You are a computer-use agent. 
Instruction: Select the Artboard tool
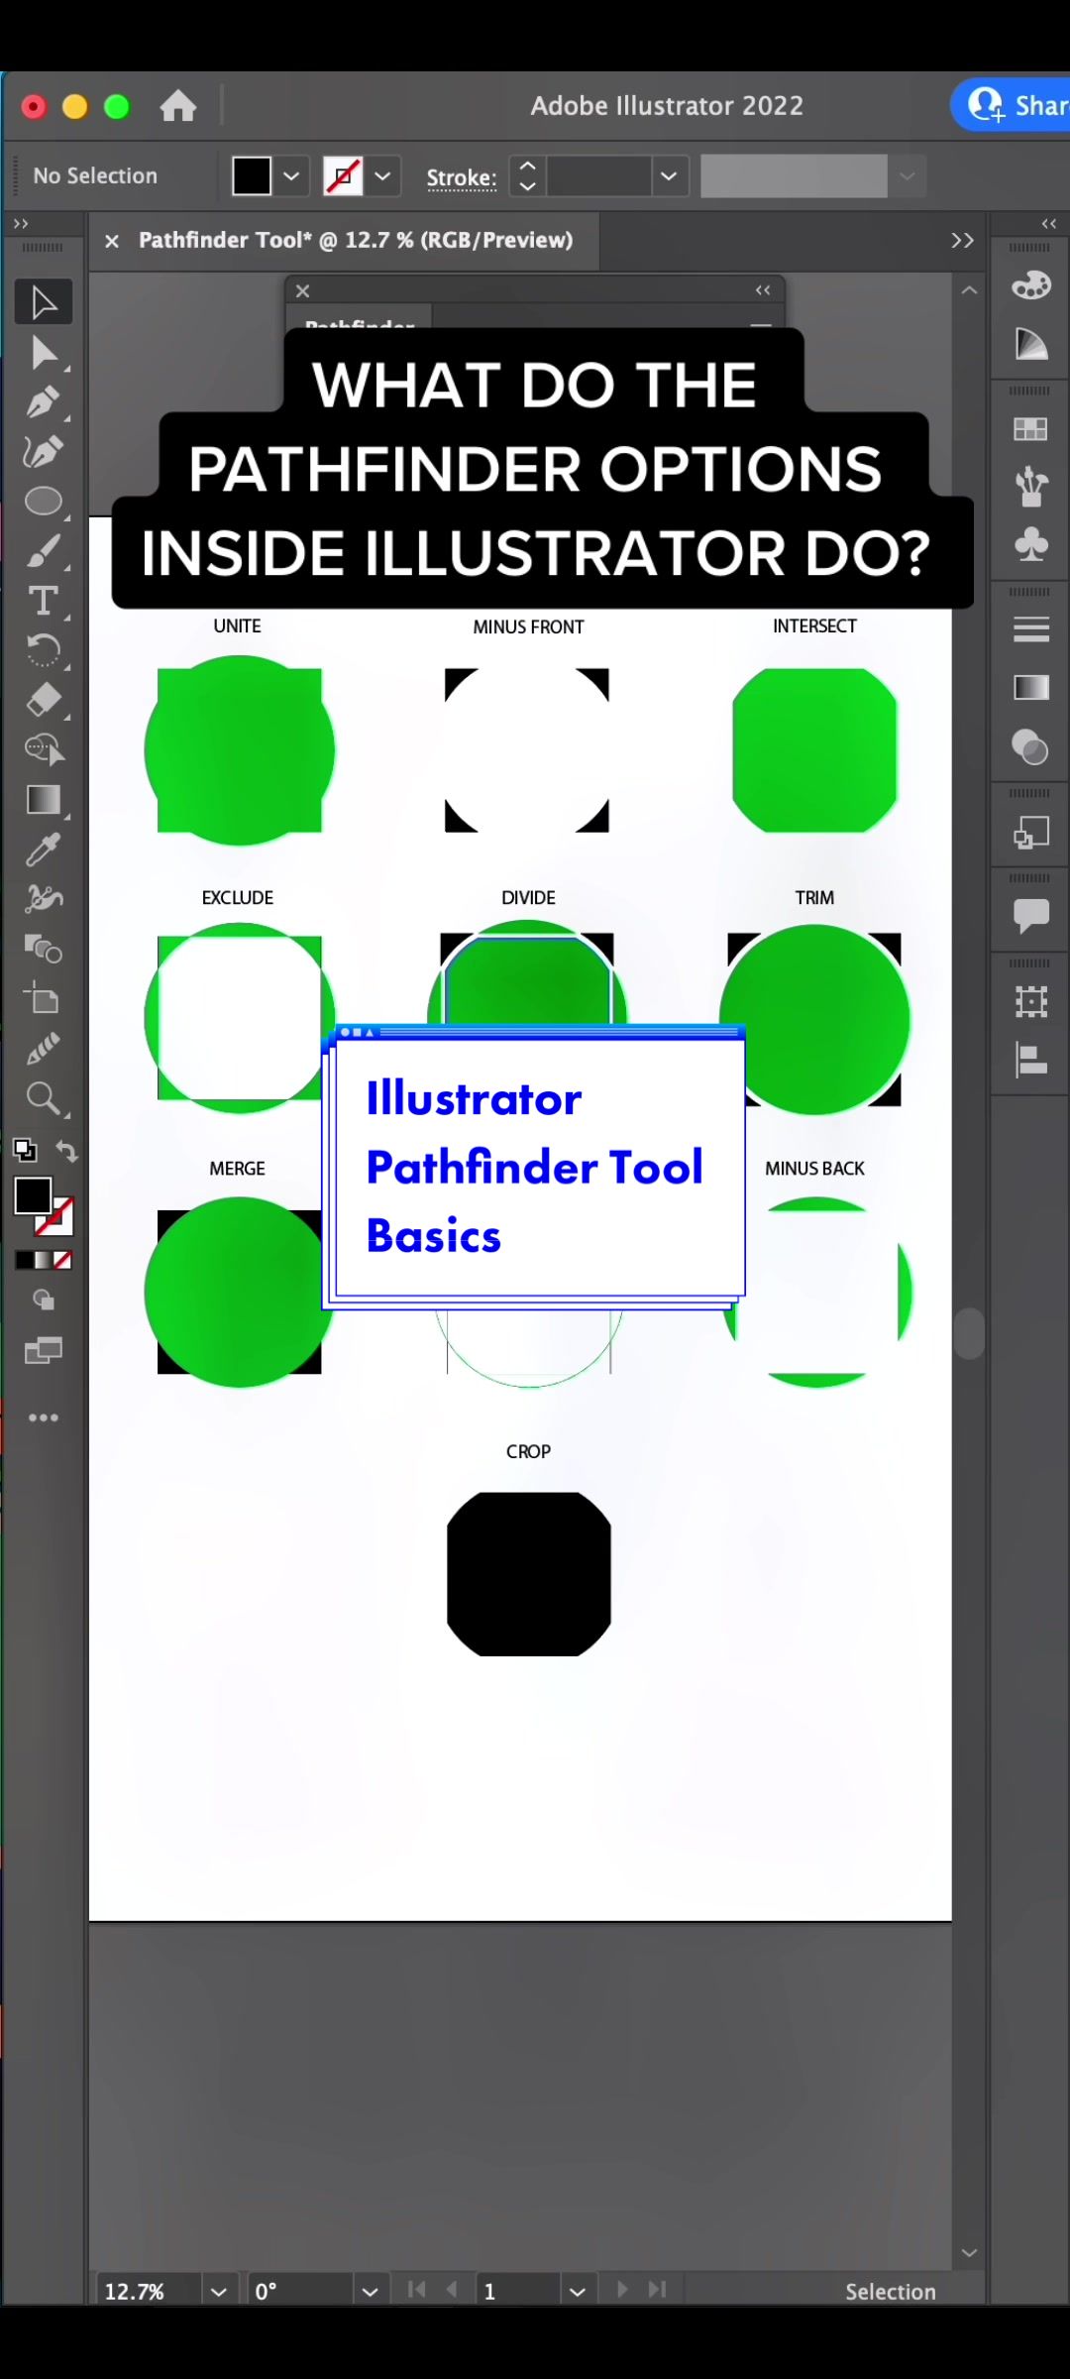point(44,998)
